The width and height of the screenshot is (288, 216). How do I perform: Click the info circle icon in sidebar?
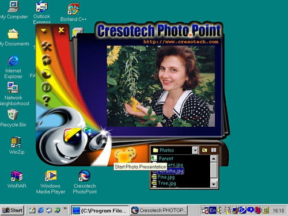pos(46,87)
